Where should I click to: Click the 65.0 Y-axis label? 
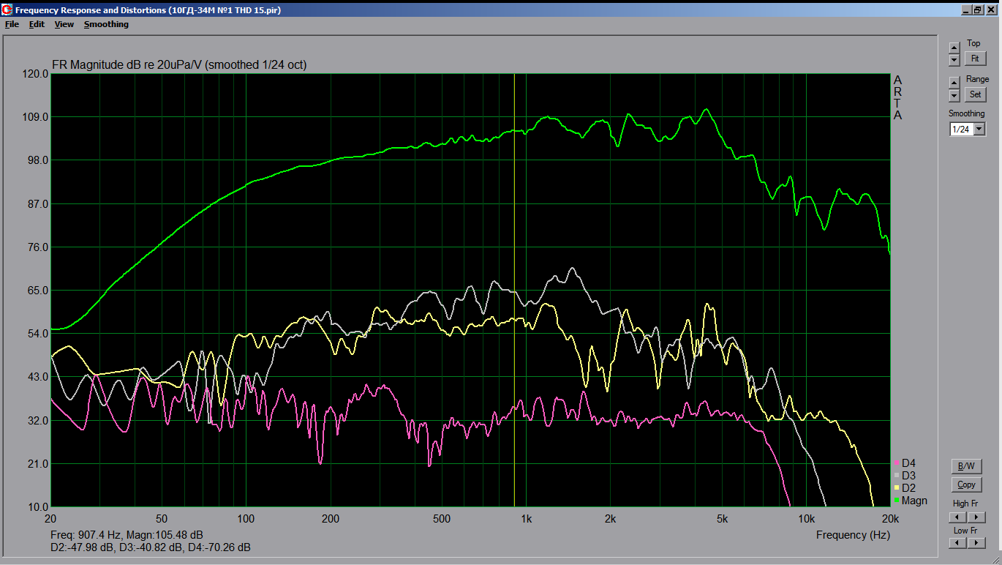[x=37, y=291]
